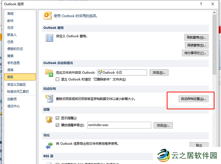Click the reminder.wav sound file field
Screen dimensions: 221x164
click(x=119, y=125)
